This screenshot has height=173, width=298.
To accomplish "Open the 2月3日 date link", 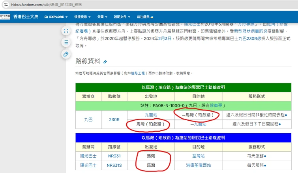I will click(165, 39).
